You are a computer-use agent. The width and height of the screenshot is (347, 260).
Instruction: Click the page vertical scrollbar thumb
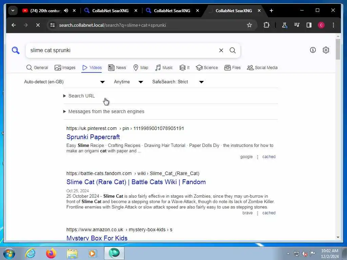[338, 49]
